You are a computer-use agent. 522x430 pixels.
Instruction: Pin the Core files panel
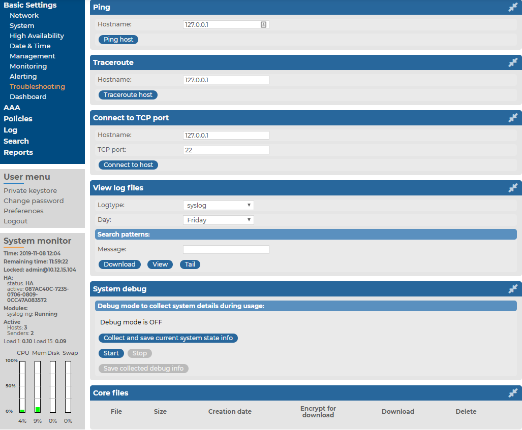point(513,393)
